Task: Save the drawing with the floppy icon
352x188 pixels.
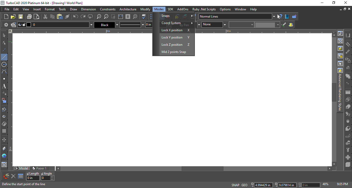Action: pyautogui.click(x=21, y=17)
